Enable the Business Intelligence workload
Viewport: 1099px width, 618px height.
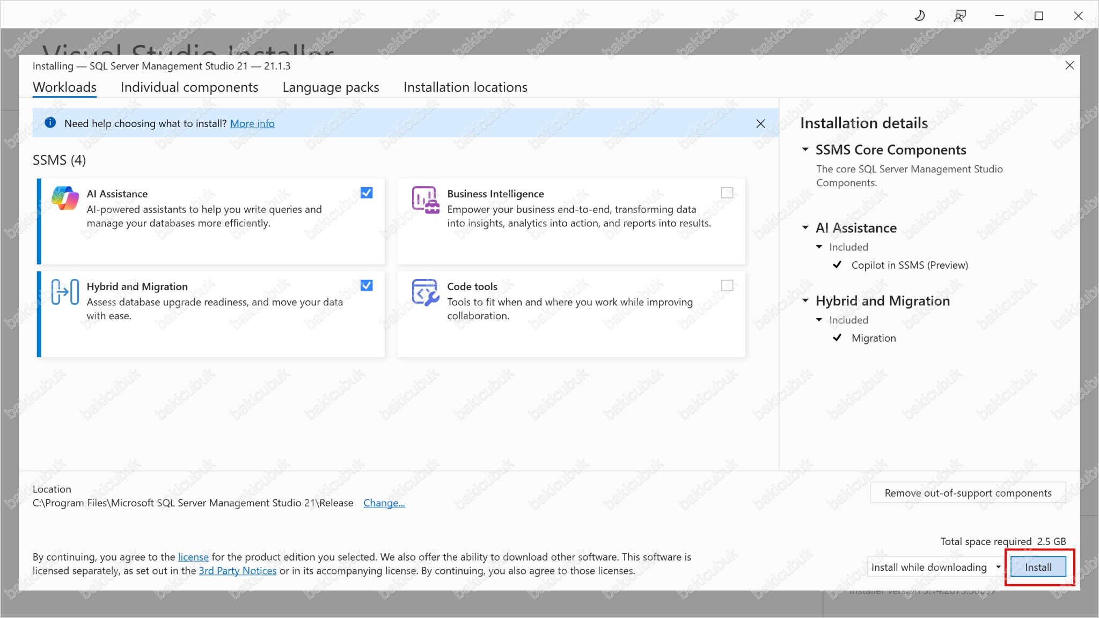(728, 193)
